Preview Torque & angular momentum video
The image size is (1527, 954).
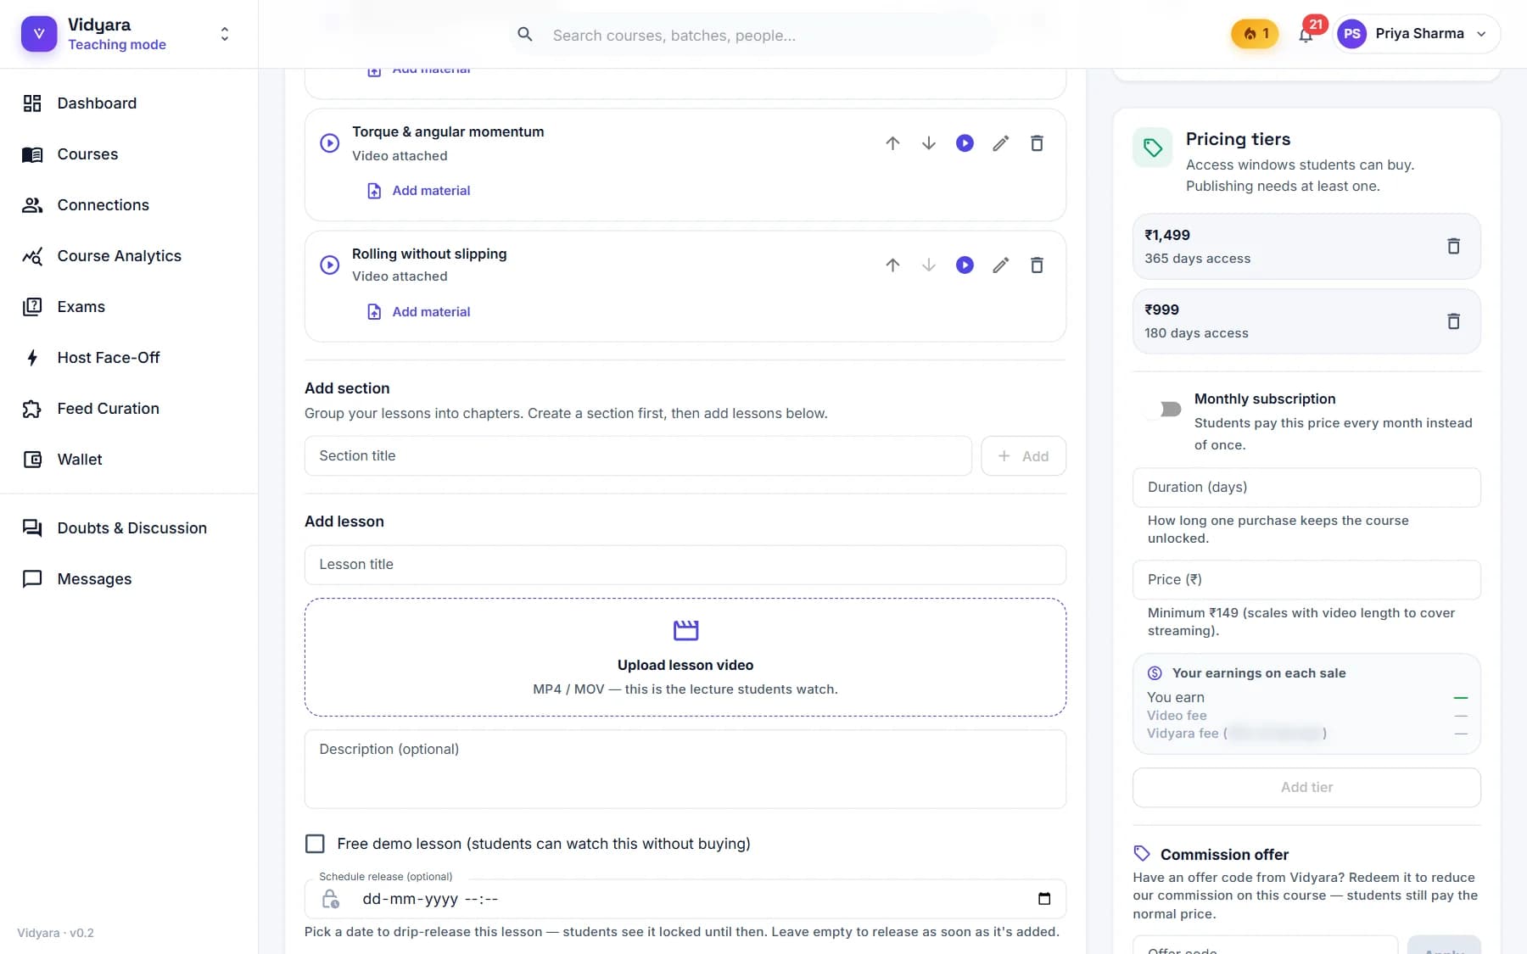pyautogui.click(x=965, y=143)
